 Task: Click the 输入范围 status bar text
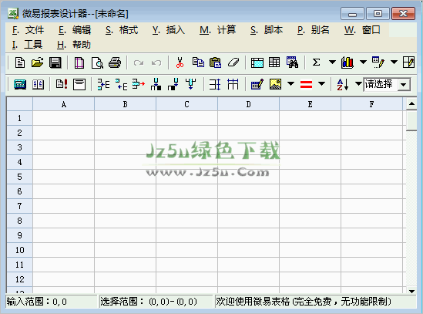coord(37,302)
